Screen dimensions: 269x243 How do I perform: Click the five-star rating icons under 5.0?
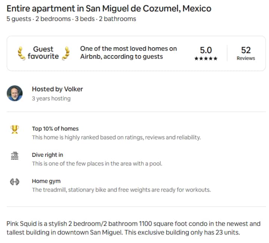205,59
